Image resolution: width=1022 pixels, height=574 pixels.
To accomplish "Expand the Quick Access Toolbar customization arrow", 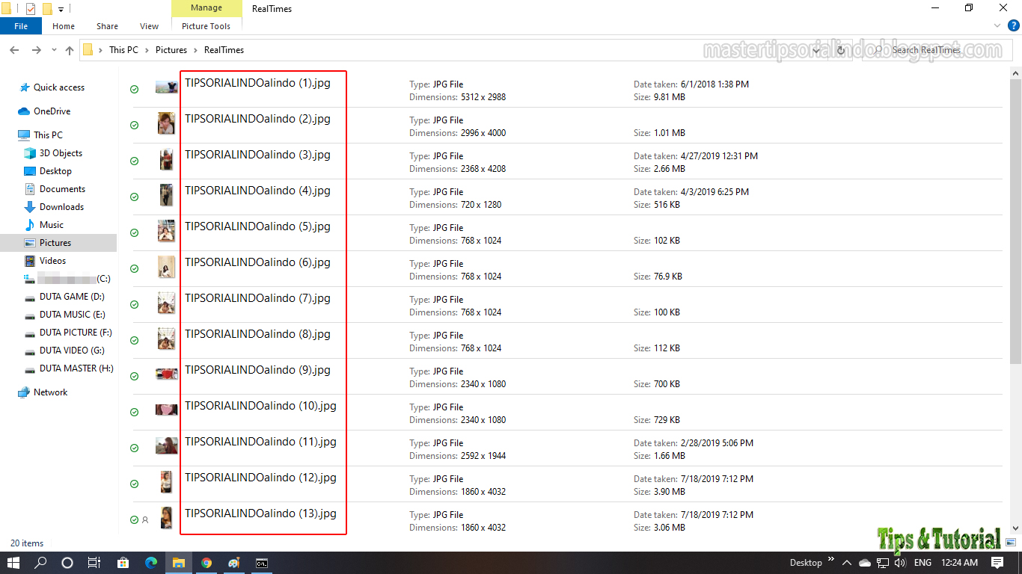I will click(x=60, y=9).
